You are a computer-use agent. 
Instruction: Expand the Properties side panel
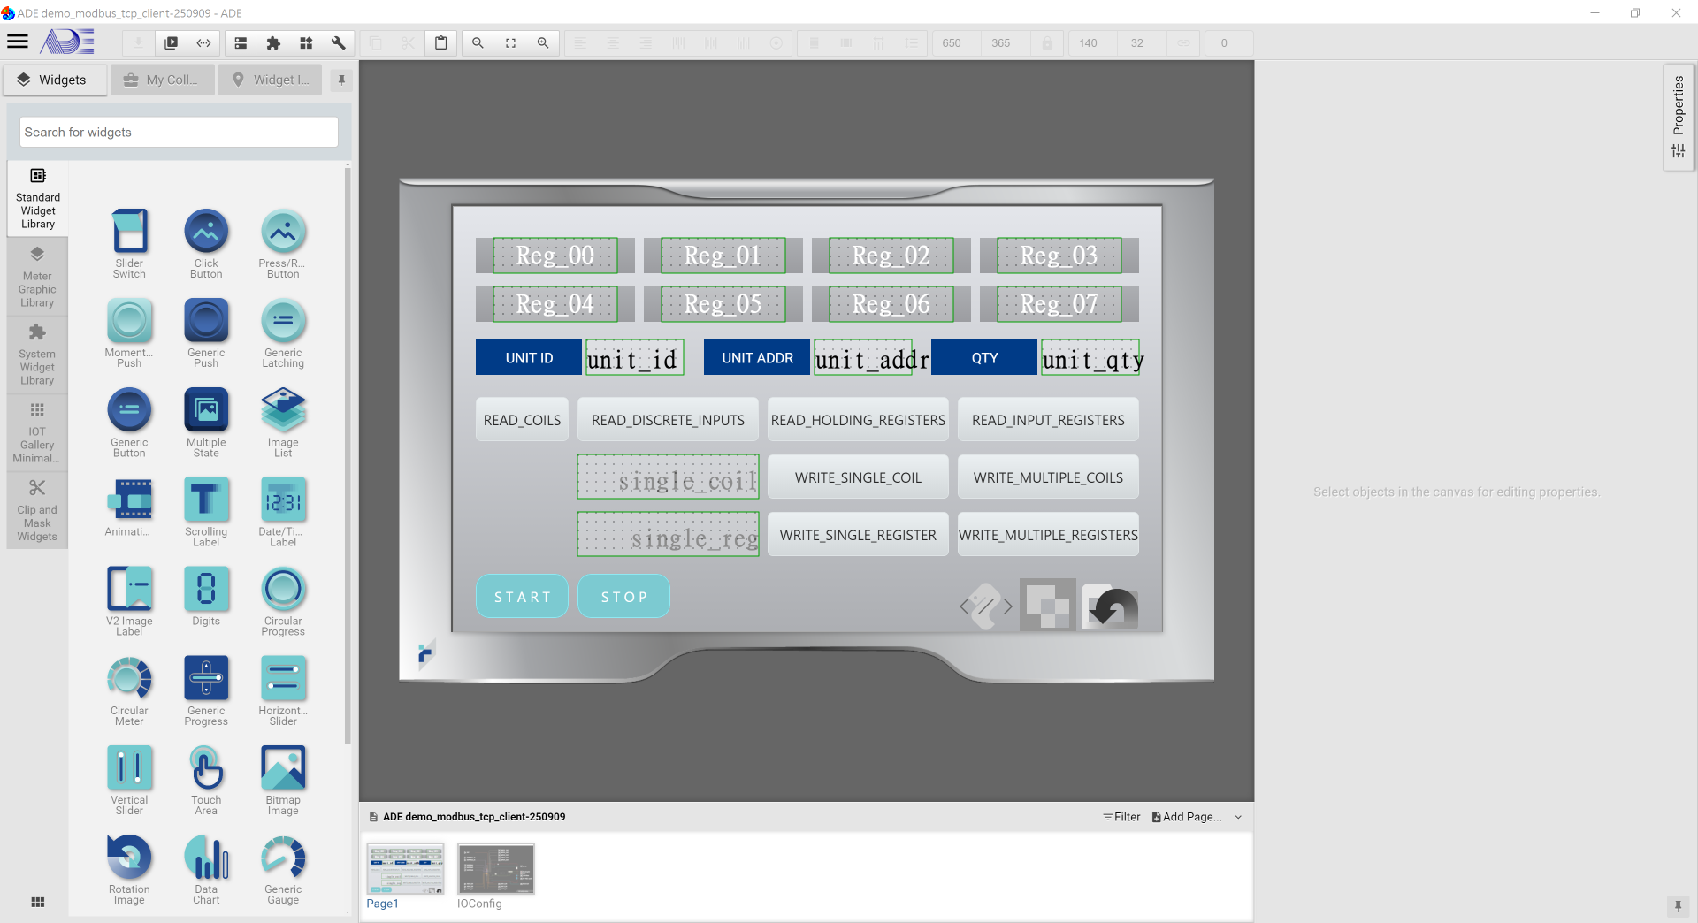[x=1678, y=115]
